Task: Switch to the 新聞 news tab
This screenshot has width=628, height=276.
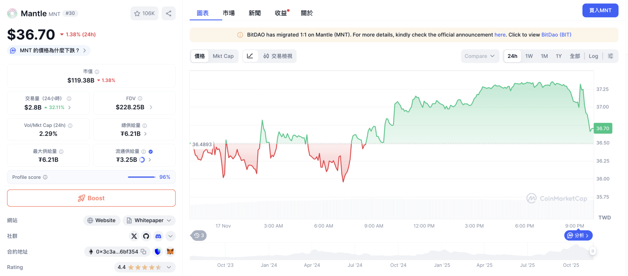Action: click(255, 13)
